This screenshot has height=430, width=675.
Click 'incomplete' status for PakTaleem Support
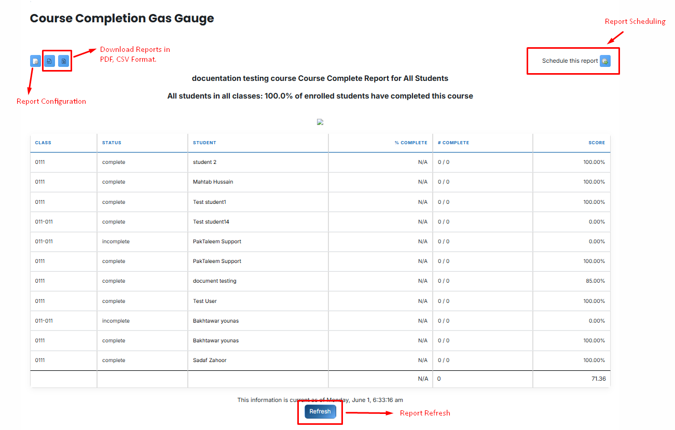point(116,242)
